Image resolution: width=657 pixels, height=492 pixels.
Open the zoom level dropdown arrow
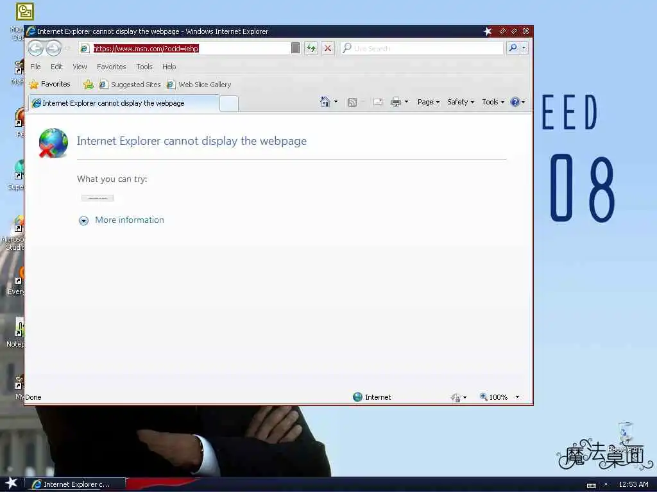pos(518,397)
